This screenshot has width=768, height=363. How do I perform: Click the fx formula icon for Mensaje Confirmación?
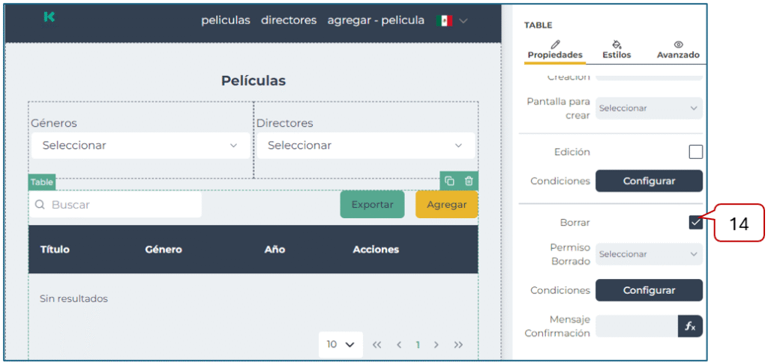click(690, 326)
